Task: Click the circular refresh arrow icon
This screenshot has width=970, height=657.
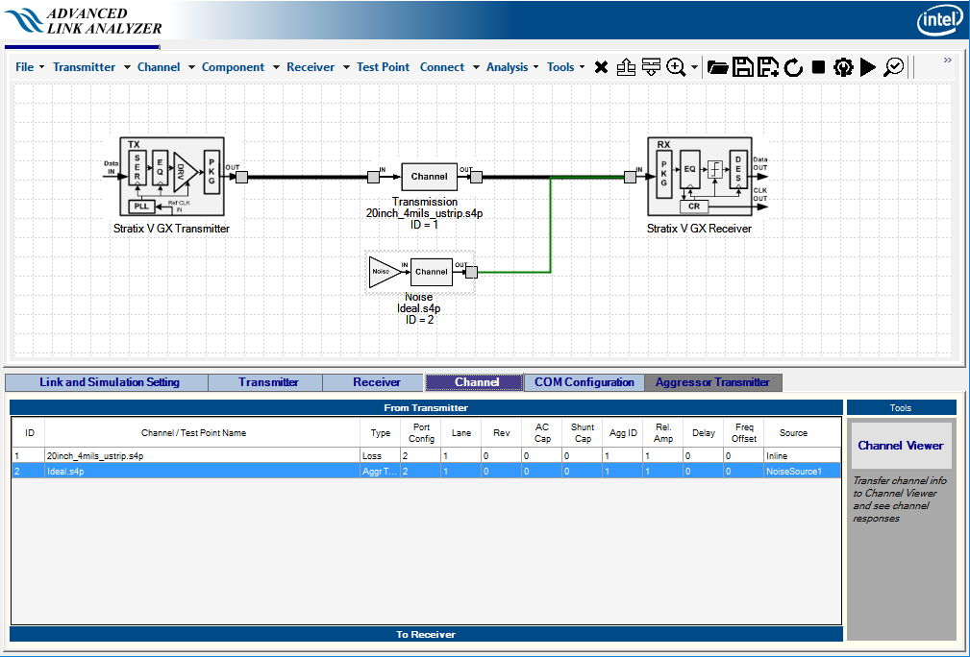Action: (x=793, y=67)
